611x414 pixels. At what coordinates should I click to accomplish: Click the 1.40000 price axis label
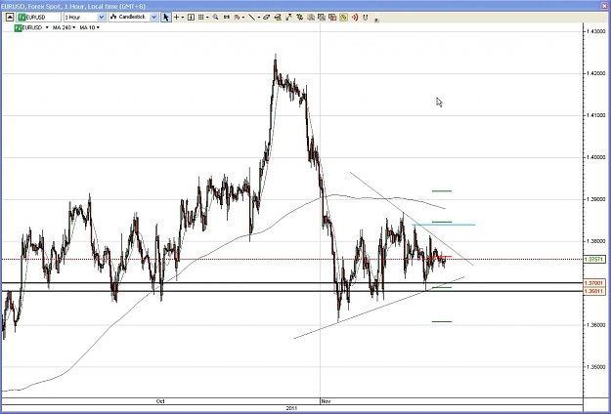(596, 157)
